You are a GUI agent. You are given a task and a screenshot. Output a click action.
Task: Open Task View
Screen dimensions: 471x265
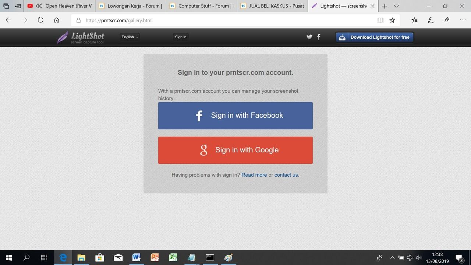[44, 258]
